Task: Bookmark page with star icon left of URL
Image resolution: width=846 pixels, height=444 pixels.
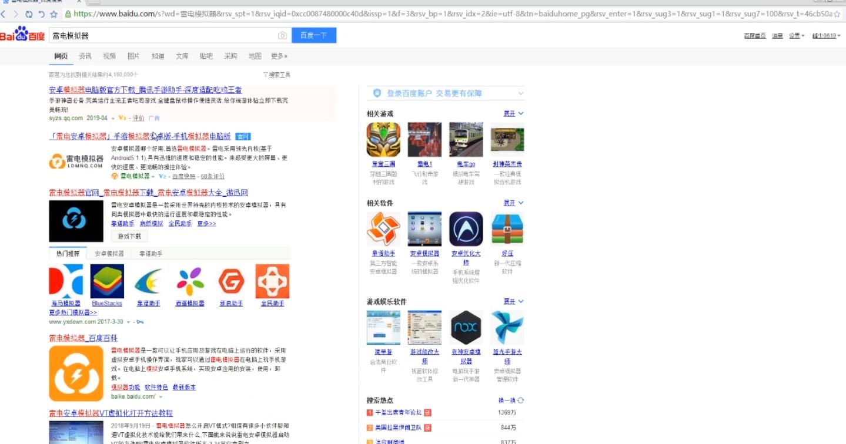Action: [x=54, y=14]
